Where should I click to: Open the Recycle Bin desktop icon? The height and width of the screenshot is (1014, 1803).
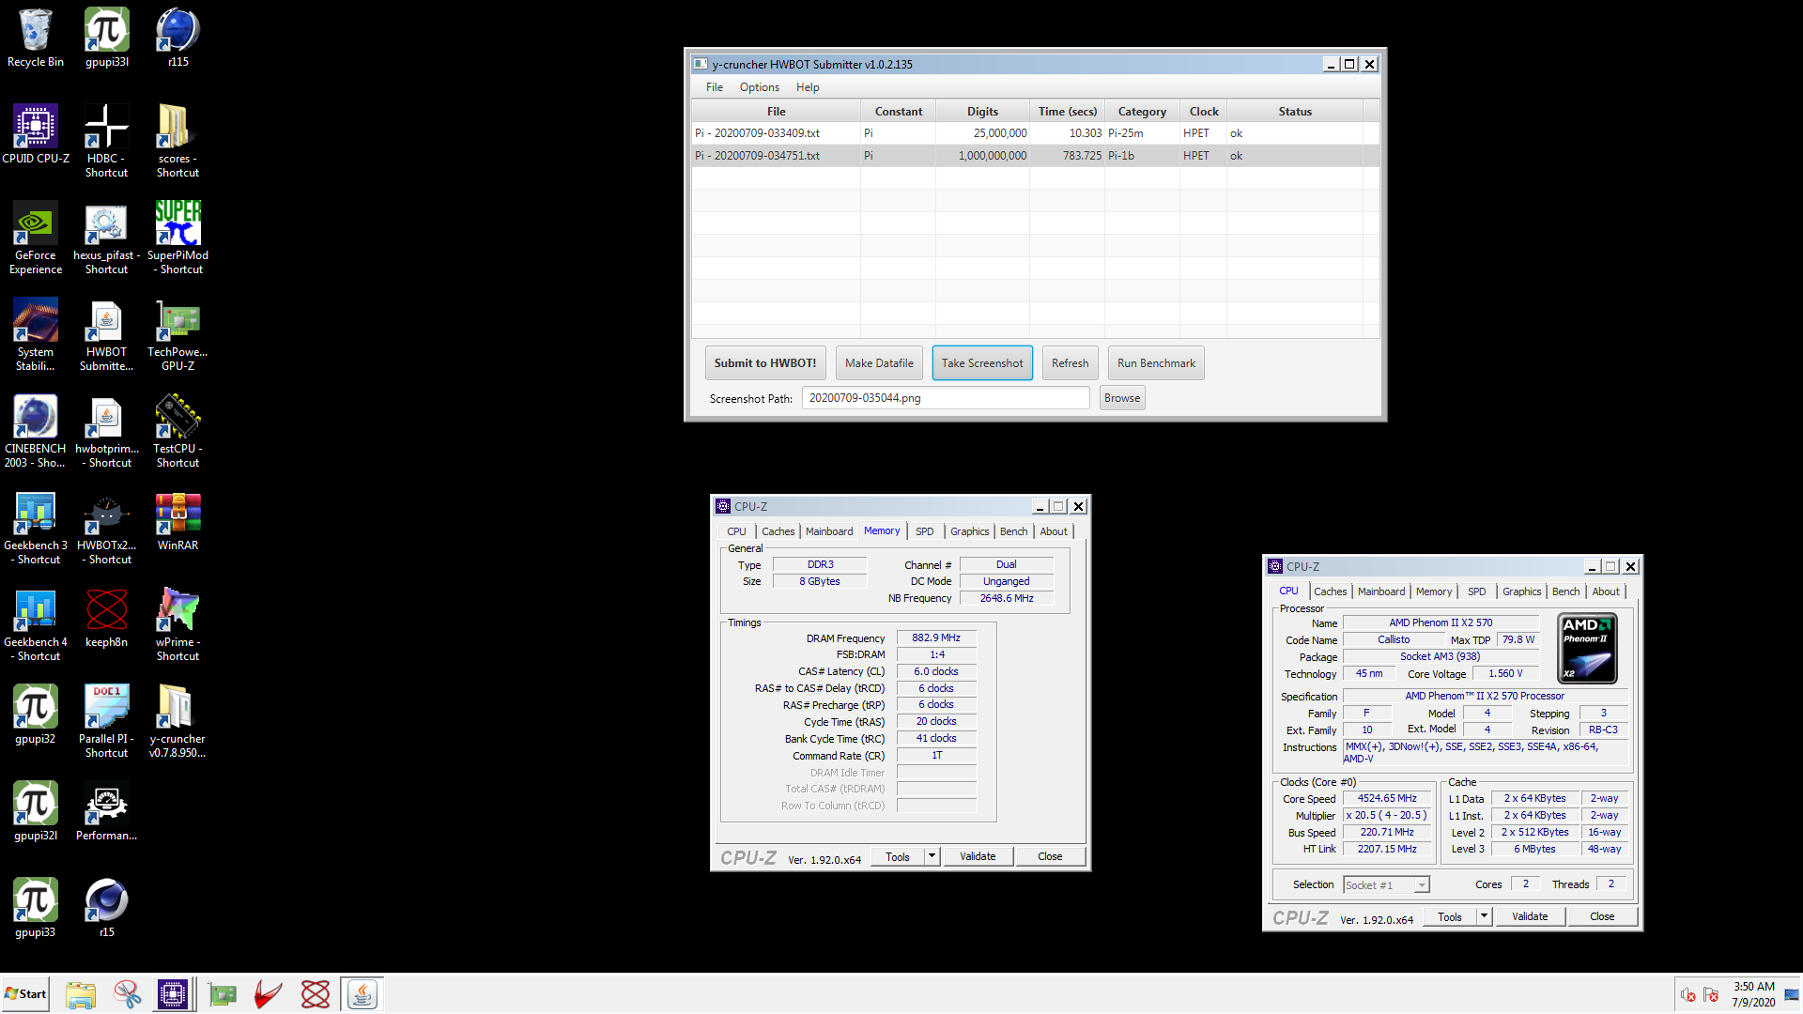click(x=36, y=38)
